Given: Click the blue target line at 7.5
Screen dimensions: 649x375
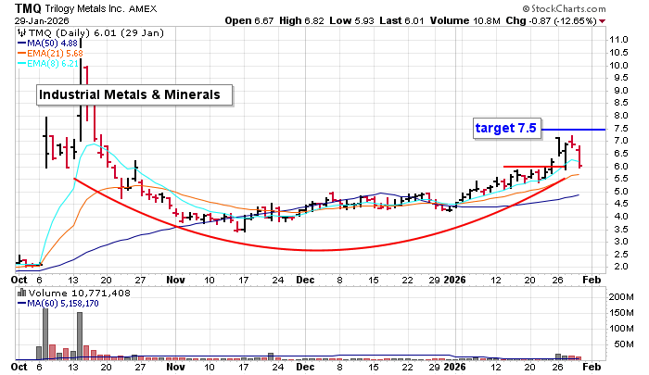Looking at the screenshot, I should [x=575, y=129].
